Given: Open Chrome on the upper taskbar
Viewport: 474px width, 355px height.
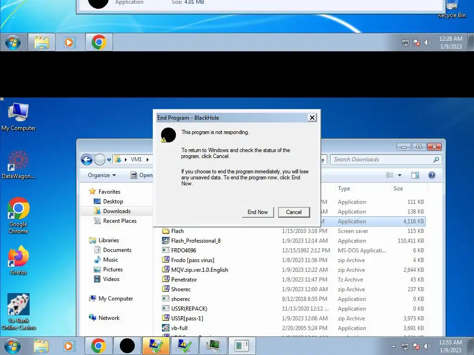Looking at the screenshot, I should point(99,42).
